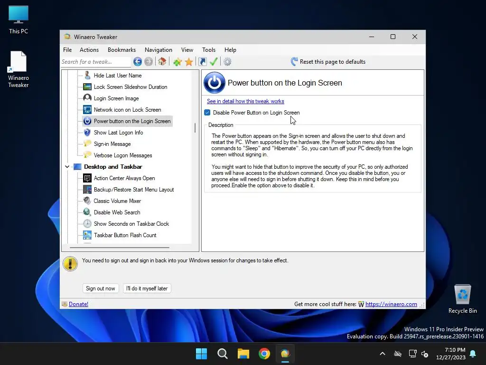Click the tree panel horizontal scrollbar

click(120, 248)
